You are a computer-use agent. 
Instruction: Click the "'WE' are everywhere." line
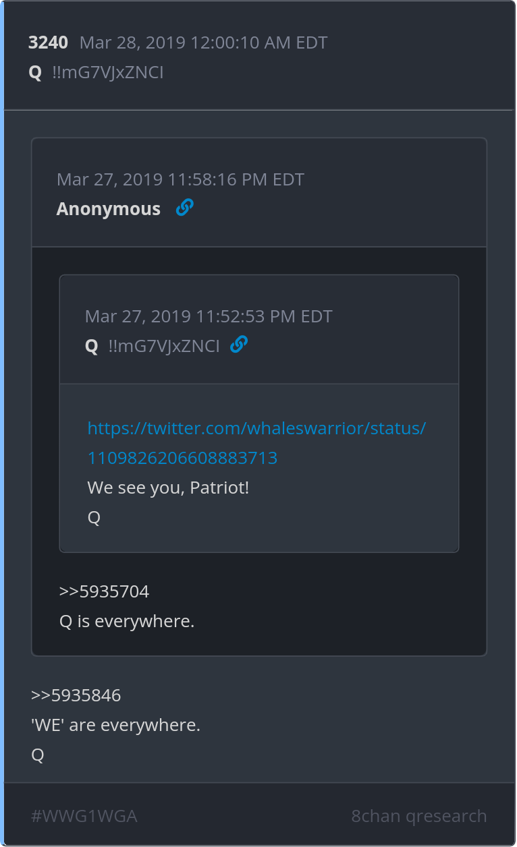click(115, 725)
